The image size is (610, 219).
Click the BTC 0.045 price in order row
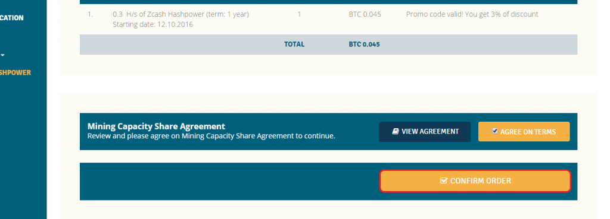click(x=365, y=14)
